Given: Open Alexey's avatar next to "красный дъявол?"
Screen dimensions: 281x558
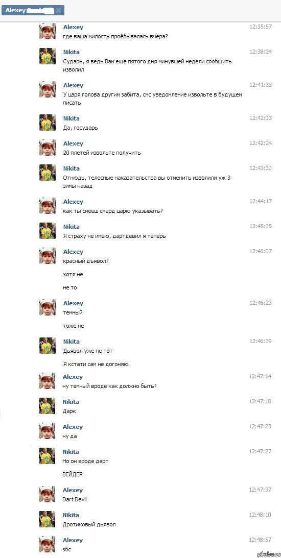Looking at the screenshot, I should click(x=48, y=255).
